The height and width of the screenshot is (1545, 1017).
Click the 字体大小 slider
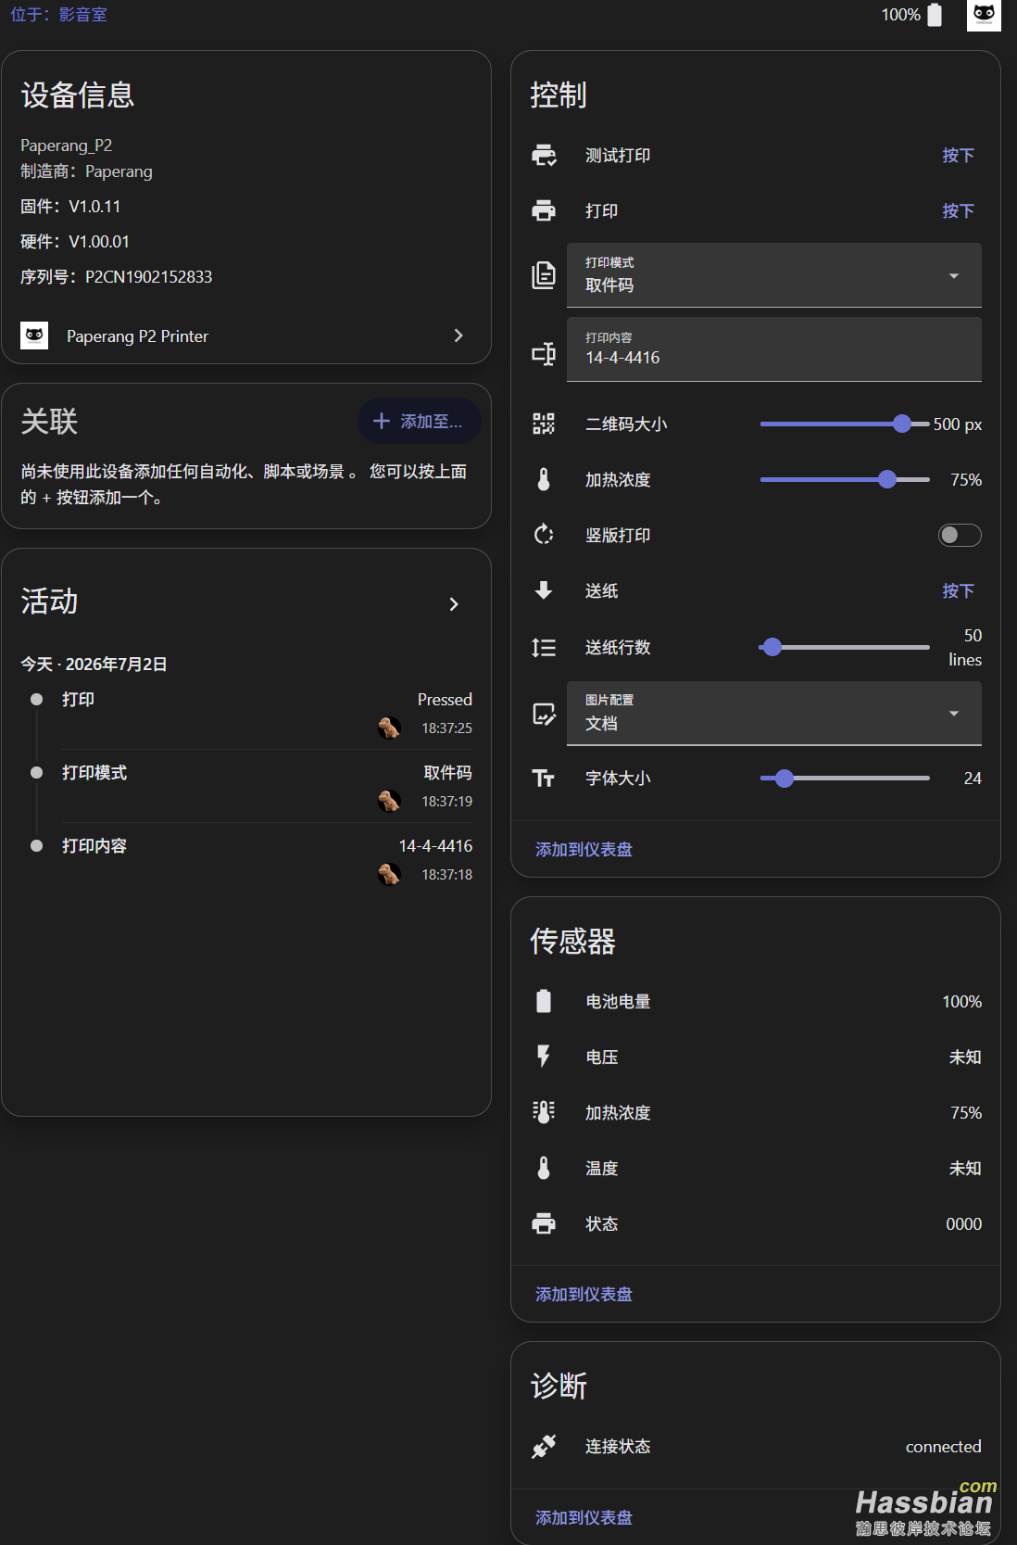pyautogui.click(x=845, y=779)
